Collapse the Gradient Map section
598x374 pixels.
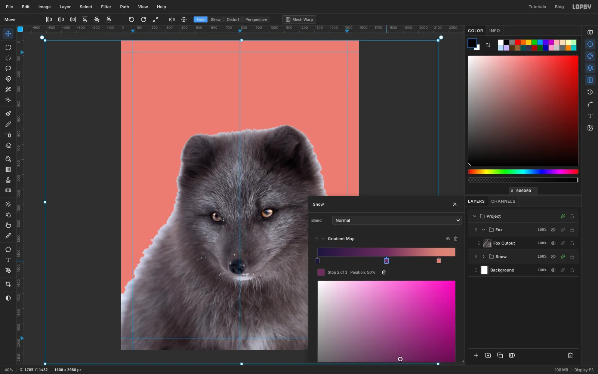tap(323, 239)
